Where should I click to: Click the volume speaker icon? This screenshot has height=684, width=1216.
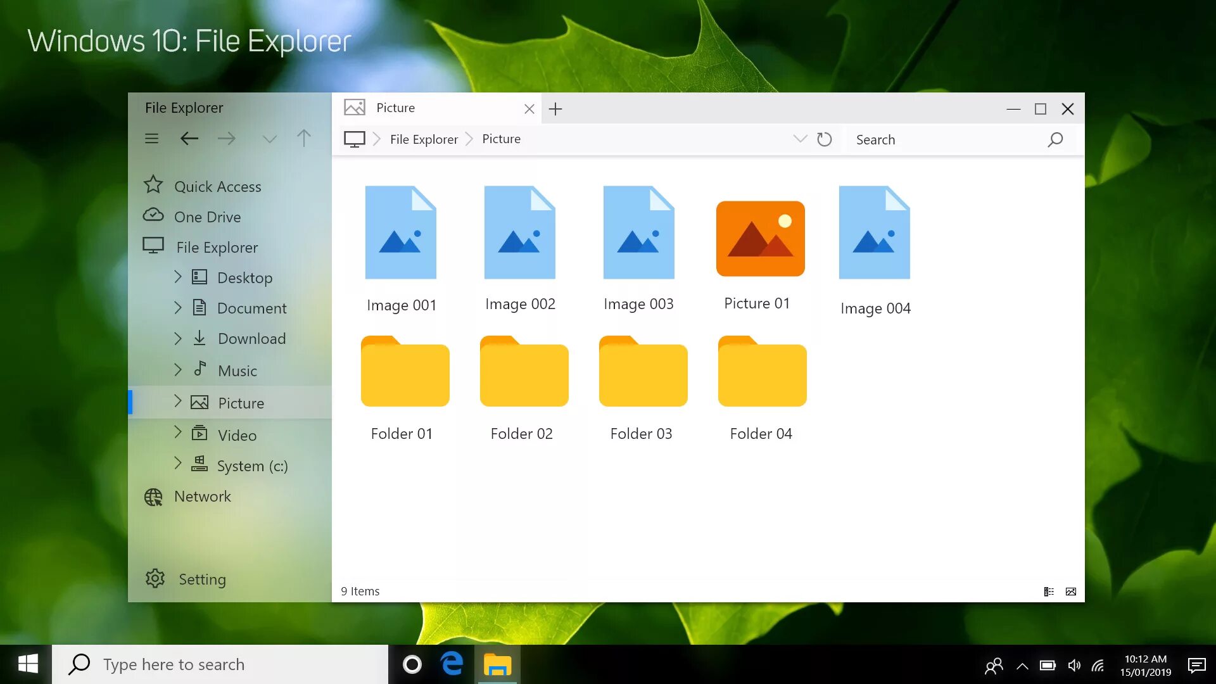point(1074,666)
